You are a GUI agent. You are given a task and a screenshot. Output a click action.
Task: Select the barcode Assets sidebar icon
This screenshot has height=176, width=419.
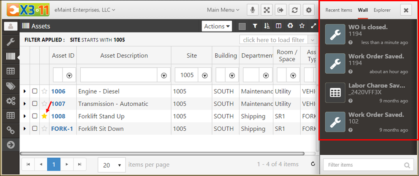[11, 56]
